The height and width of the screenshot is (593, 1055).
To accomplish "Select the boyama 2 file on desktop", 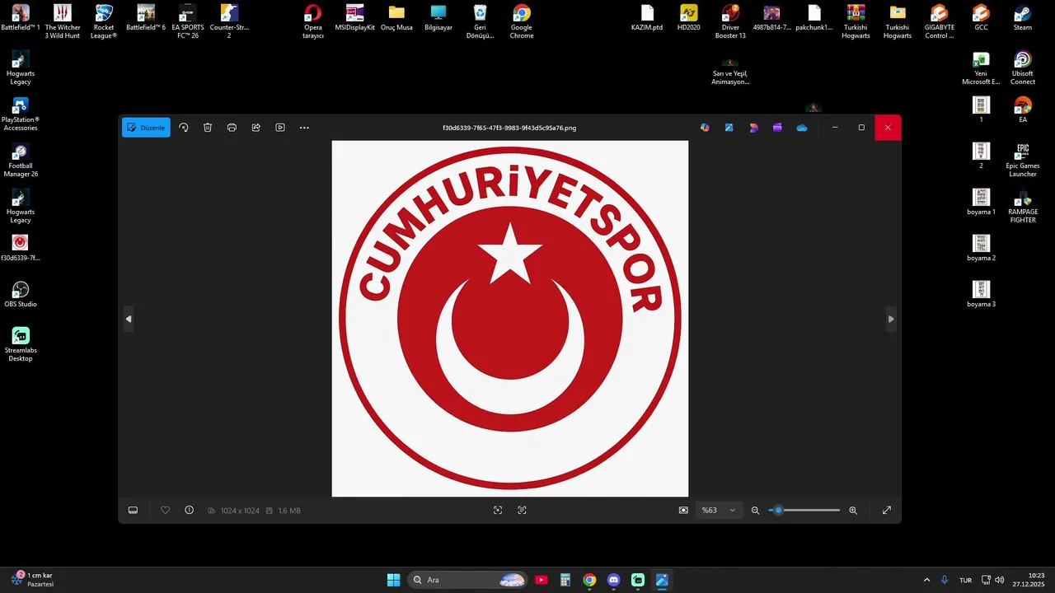I will [982, 248].
